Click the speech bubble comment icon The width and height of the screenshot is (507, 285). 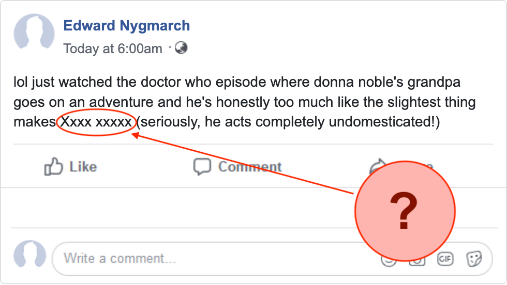(x=202, y=167)
